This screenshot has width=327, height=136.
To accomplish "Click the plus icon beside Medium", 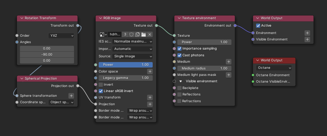I will click(x=229, y=62).
